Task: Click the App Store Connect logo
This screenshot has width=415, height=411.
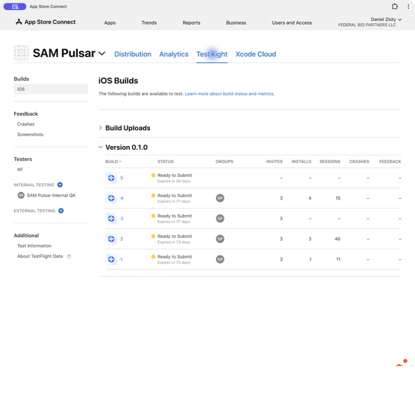Action: coord(45,22)
